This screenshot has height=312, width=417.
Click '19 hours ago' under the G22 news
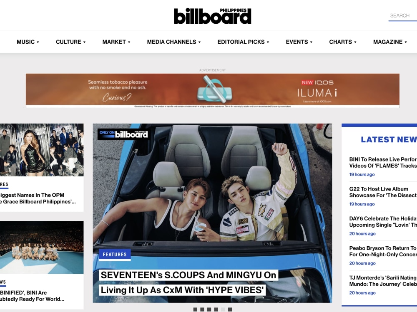click(x=362, y=204)
